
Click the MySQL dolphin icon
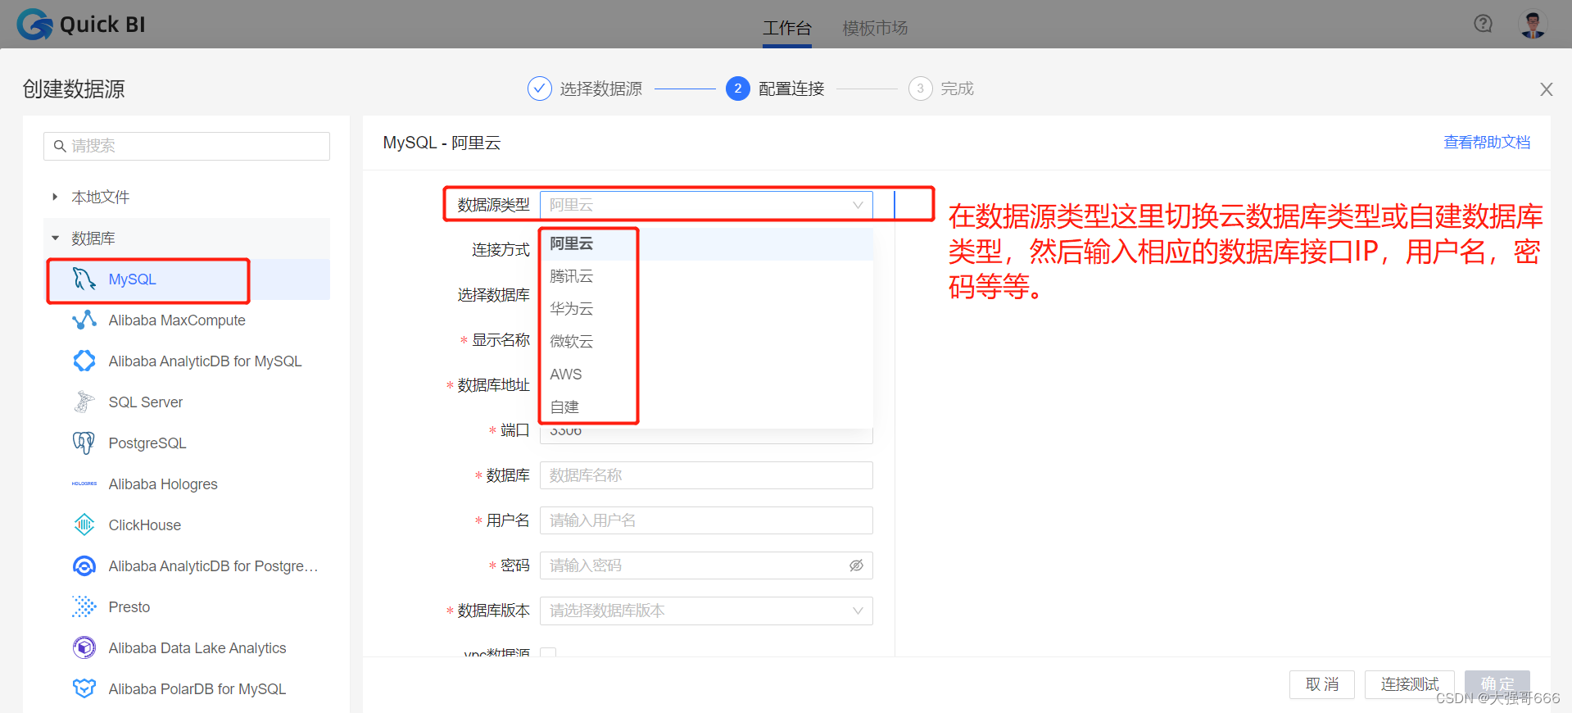84,279
